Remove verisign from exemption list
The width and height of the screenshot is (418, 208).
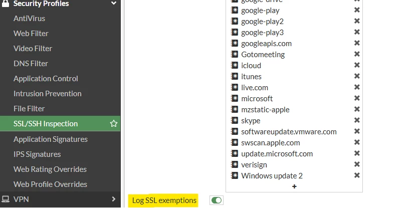[x=357, y=164]
